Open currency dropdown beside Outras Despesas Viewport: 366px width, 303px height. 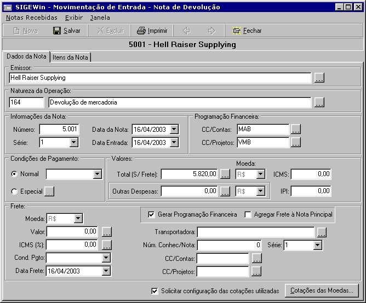[x=260, y=191]
